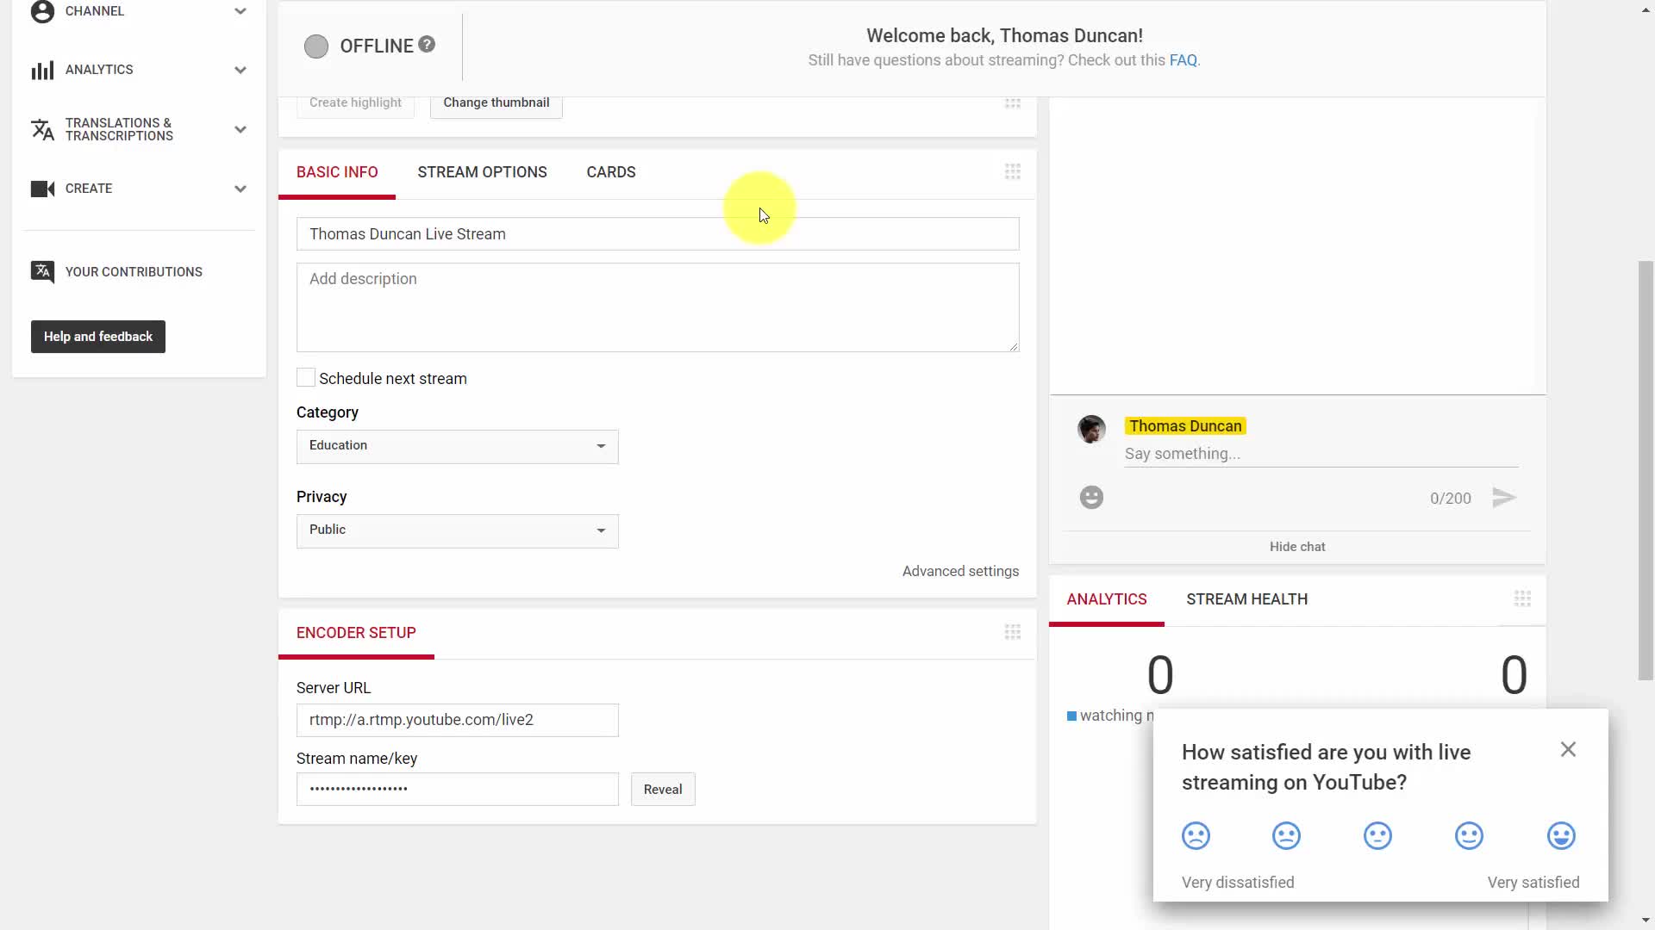Expand the Translations & Transcriptions section
The height and width of the screenshot is (930, 1655).
click(x=240, y=129)
